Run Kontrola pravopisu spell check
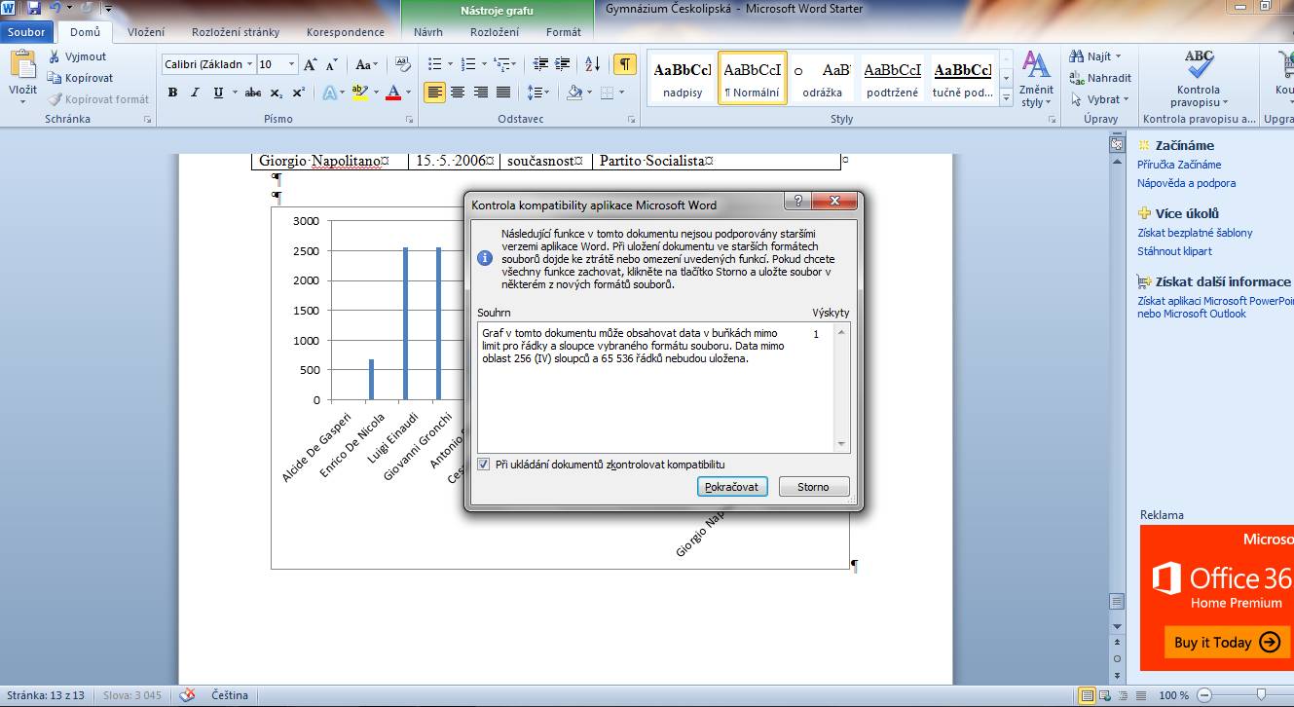This screenshot has width=1294, height=707. [1199, 79]
